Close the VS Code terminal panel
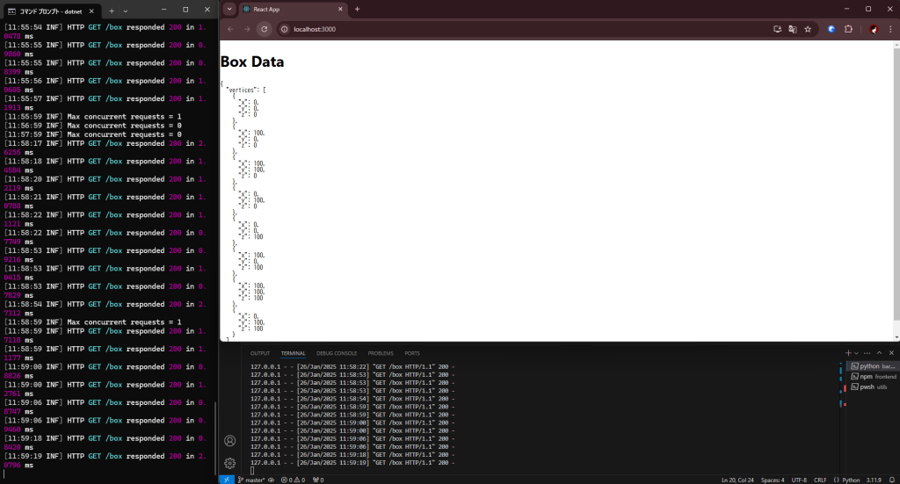Screen dimensions: 900x484 891,352
